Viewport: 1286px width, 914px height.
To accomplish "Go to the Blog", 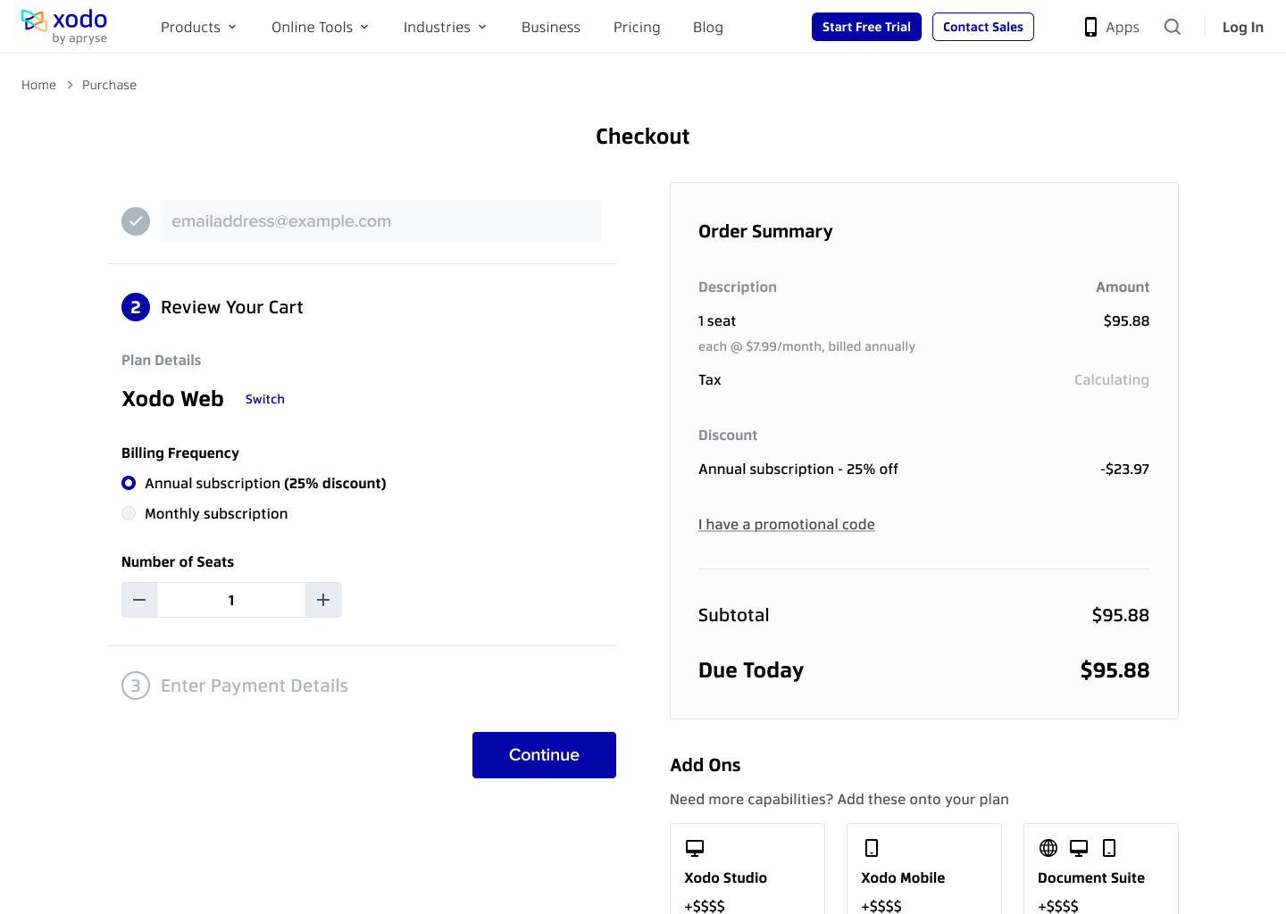I will pyautogui.click(x=708, y=27).
